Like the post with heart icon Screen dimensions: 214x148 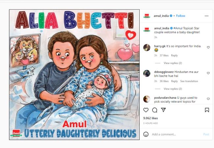tap(146, 110)
